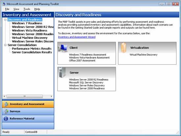The image size is (181, 136).
Task: Open the View menu
Action: tap(16, 9)
